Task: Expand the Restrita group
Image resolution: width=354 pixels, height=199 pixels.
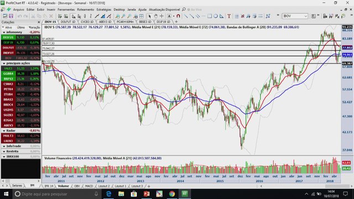Action: tap(4, 151)
